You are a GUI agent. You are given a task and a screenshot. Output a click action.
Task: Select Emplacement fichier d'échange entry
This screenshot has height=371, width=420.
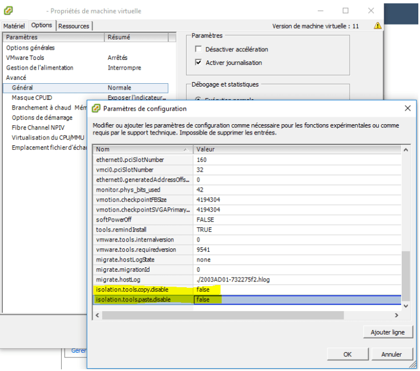(x=49, y=148)
